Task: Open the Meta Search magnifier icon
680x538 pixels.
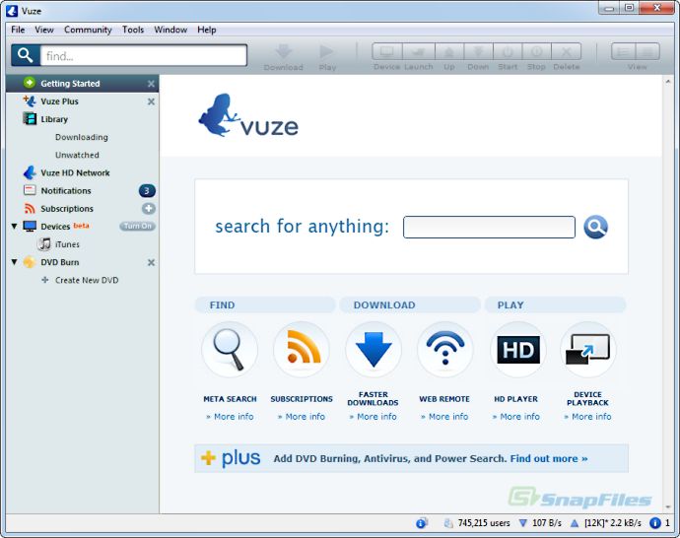Action: tap(230, 350)
